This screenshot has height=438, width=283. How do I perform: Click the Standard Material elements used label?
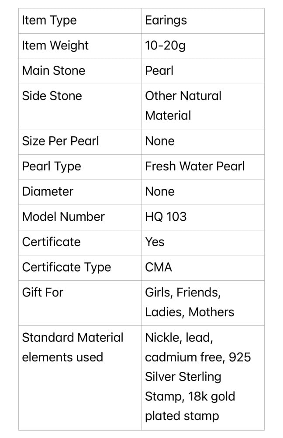[73, 347]
